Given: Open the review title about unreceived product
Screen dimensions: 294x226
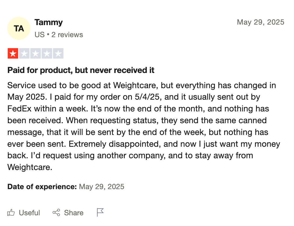Looking at the screenshot, I should (81, 70).
